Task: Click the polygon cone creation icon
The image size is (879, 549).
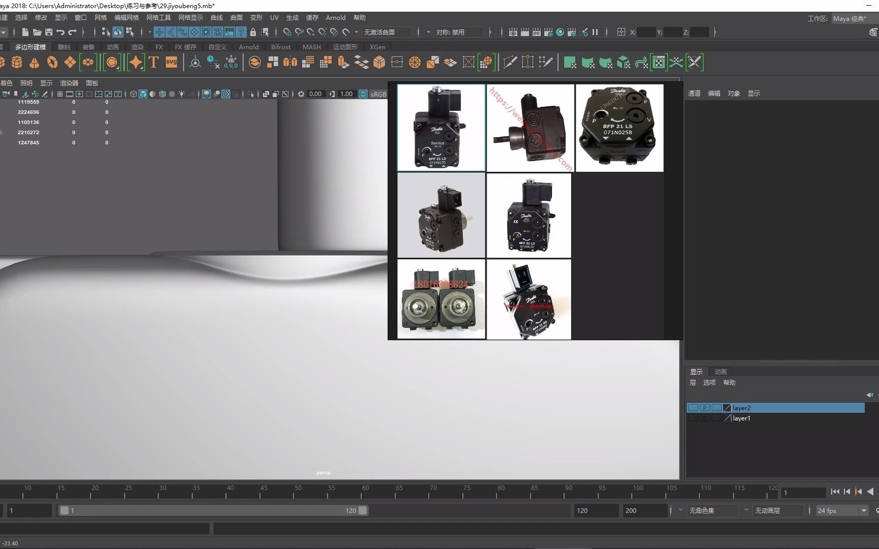Action: (34, 62)
